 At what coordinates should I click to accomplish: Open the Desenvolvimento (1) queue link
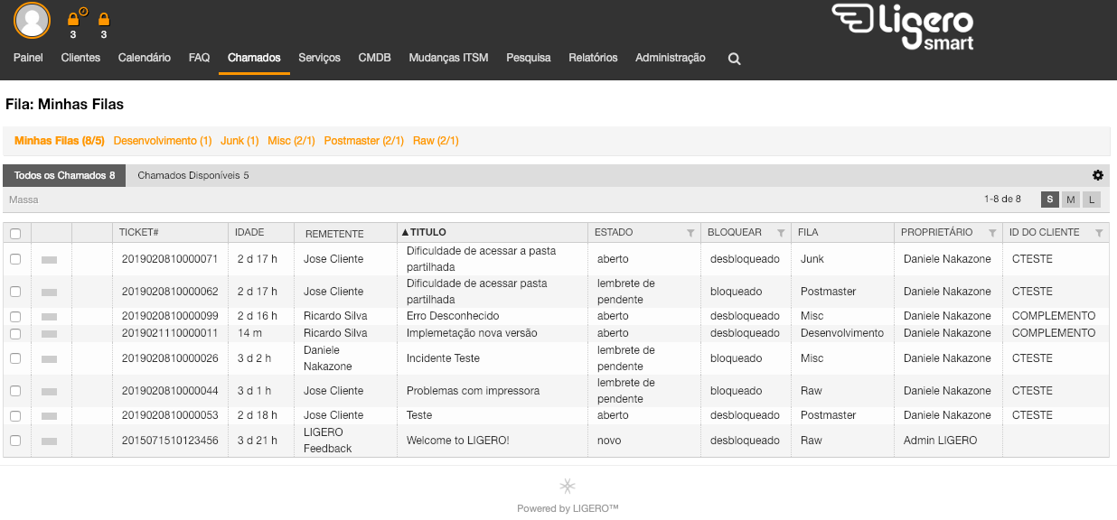[163, 141]
